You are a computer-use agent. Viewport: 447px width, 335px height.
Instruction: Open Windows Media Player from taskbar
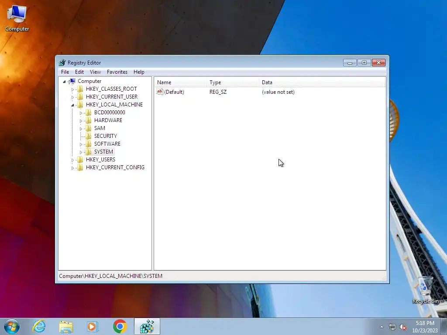[x=93, y=326]
